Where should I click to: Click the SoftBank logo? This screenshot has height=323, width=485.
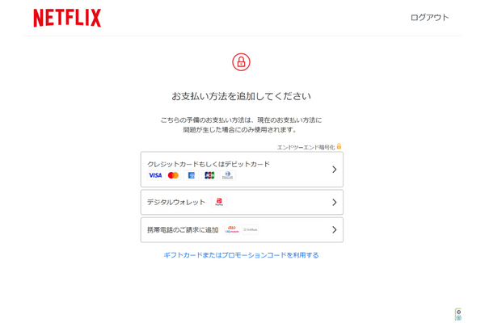pyautogui.click(x=251, y=229)
